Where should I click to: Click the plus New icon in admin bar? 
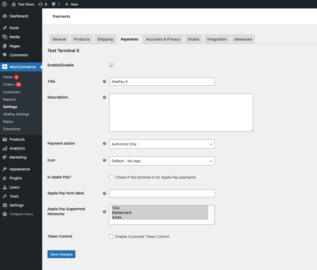pyautogui.click(x=67, y=4)
